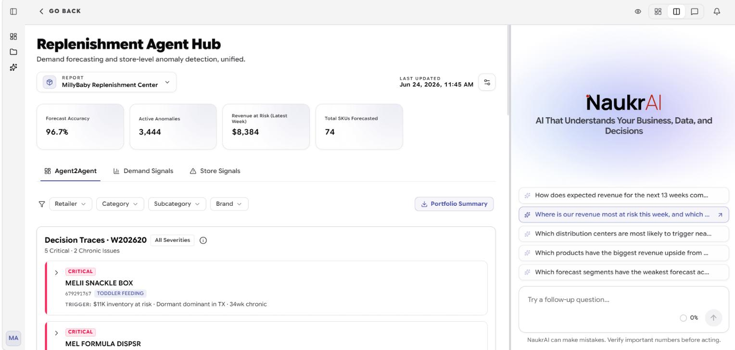Open the filter settings sliders icon
735x350 pixels.
pos(487,82)
